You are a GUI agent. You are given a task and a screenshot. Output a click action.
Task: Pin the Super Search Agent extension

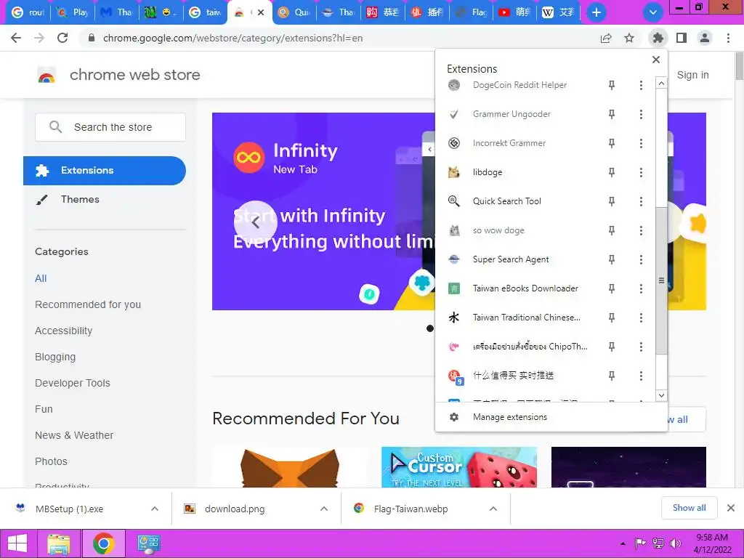[x=612, y=259]
